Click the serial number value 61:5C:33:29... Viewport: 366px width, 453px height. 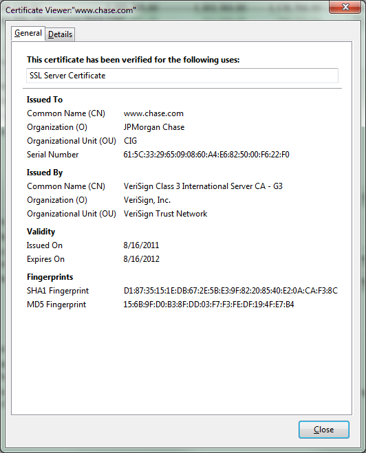pyautogui.click(x=206, y=155)
